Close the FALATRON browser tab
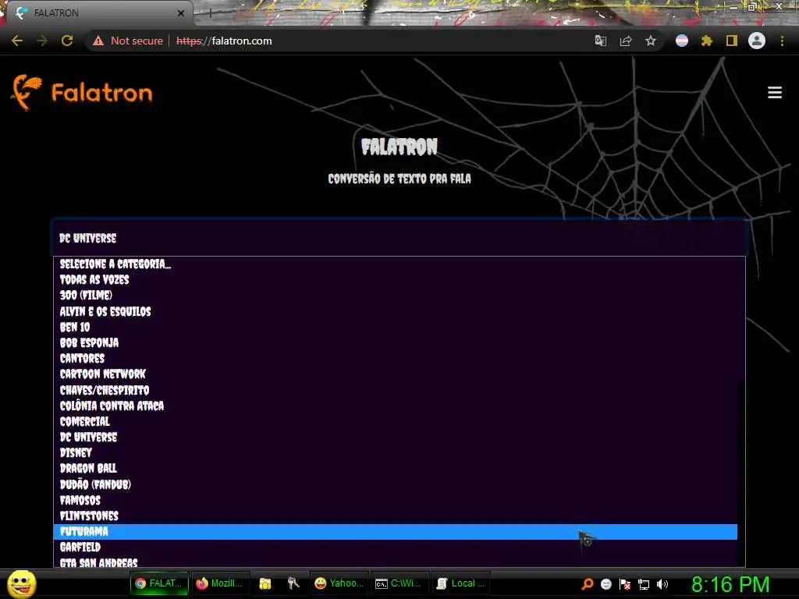Viewport: 799px width, 599px height. click(x=181, y=13)
